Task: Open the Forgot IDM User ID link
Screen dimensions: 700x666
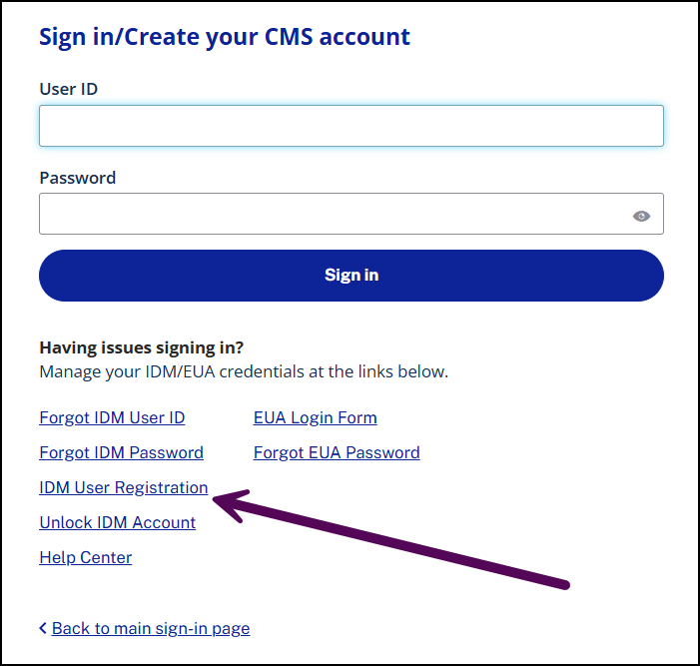Action: [x=112, y=417]
